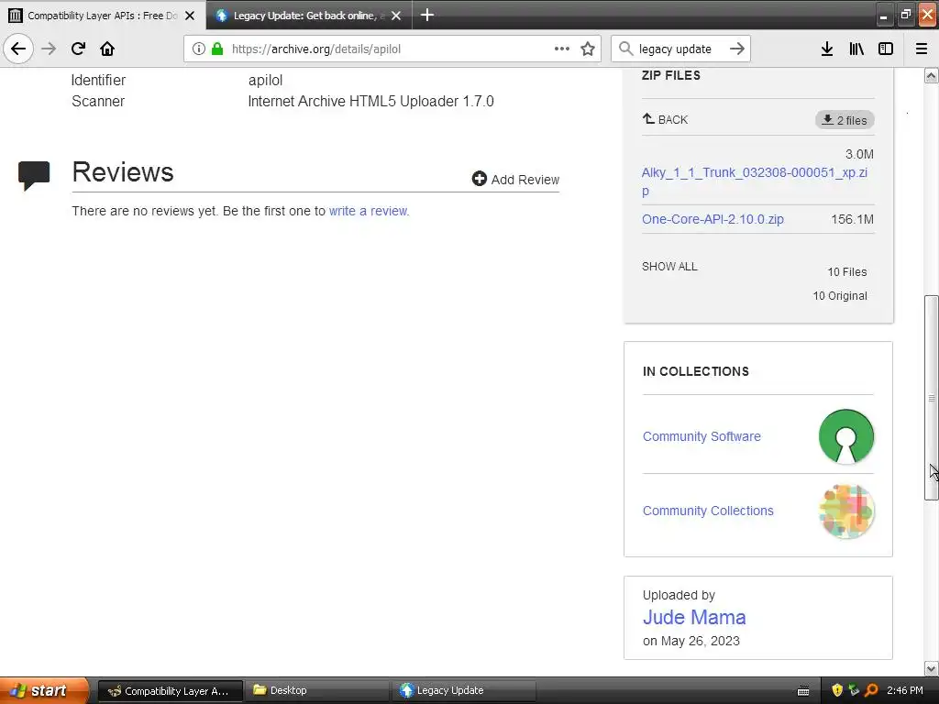Screen dimensions: 939x704
Task: Open a new browser tab
Action: 427,15
